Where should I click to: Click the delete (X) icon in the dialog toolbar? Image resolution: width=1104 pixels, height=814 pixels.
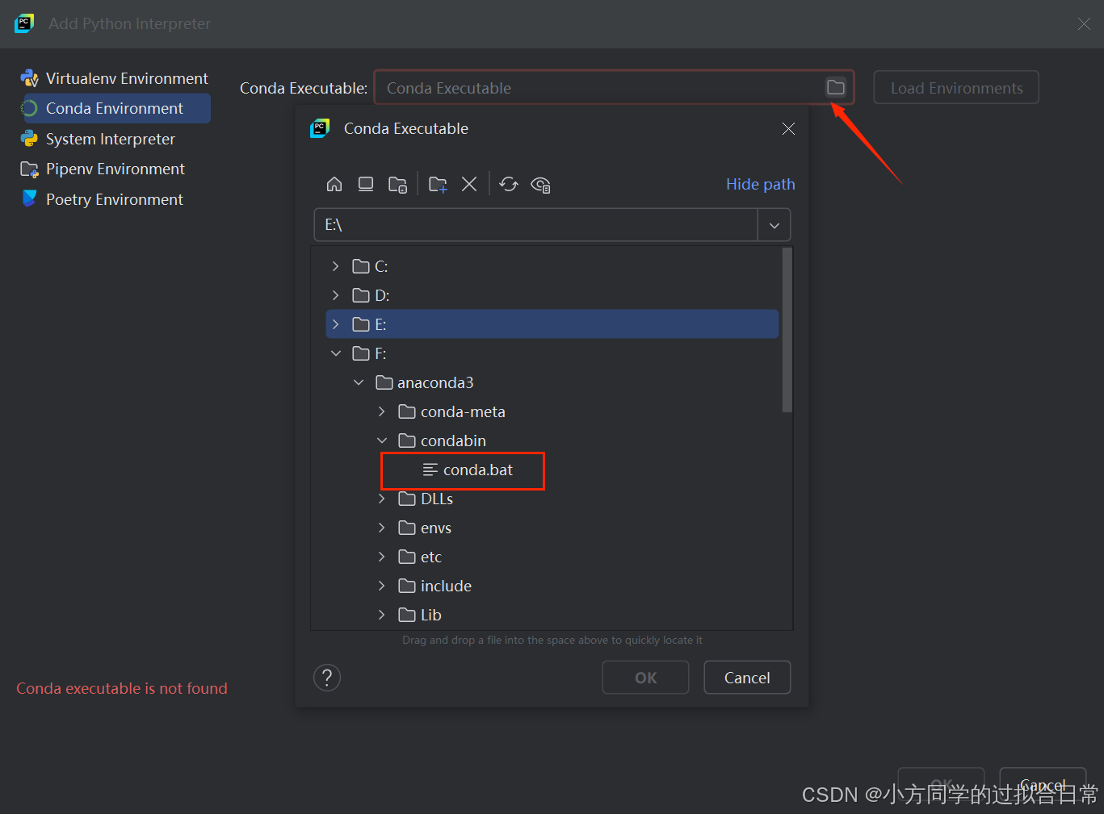(x=469, y=184)
